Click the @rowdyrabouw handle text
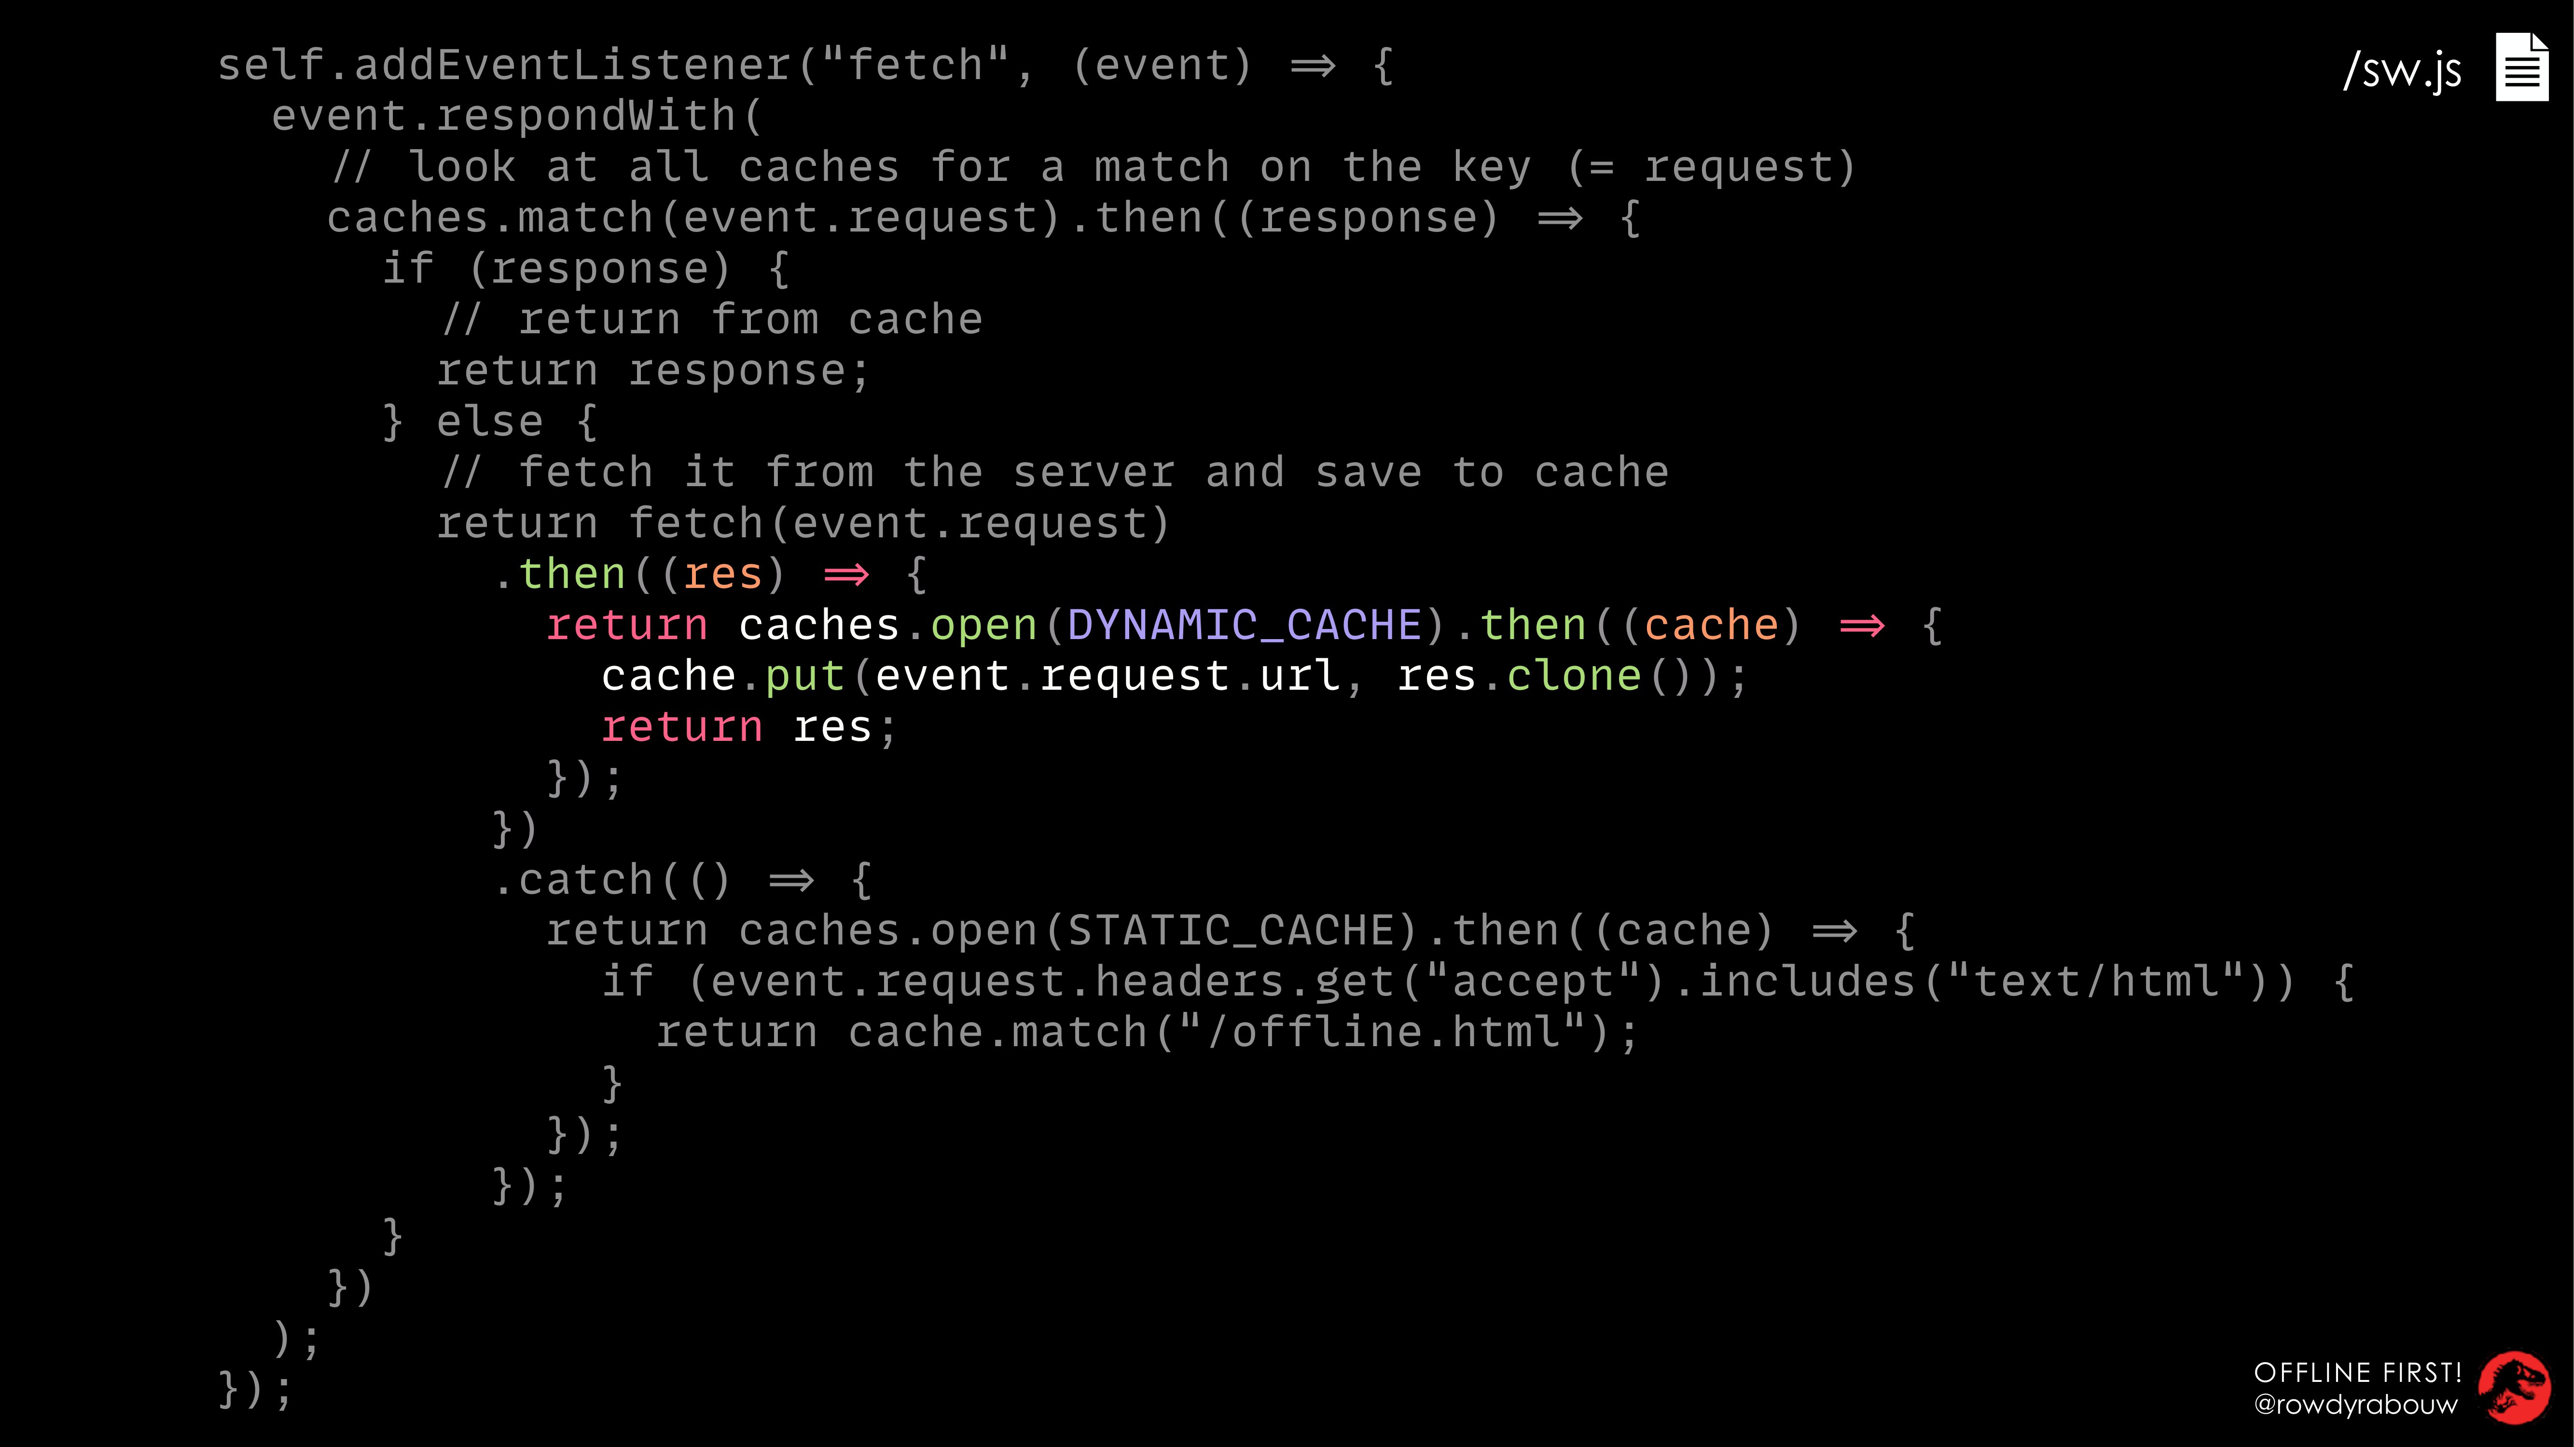 click(2355, 1404)
